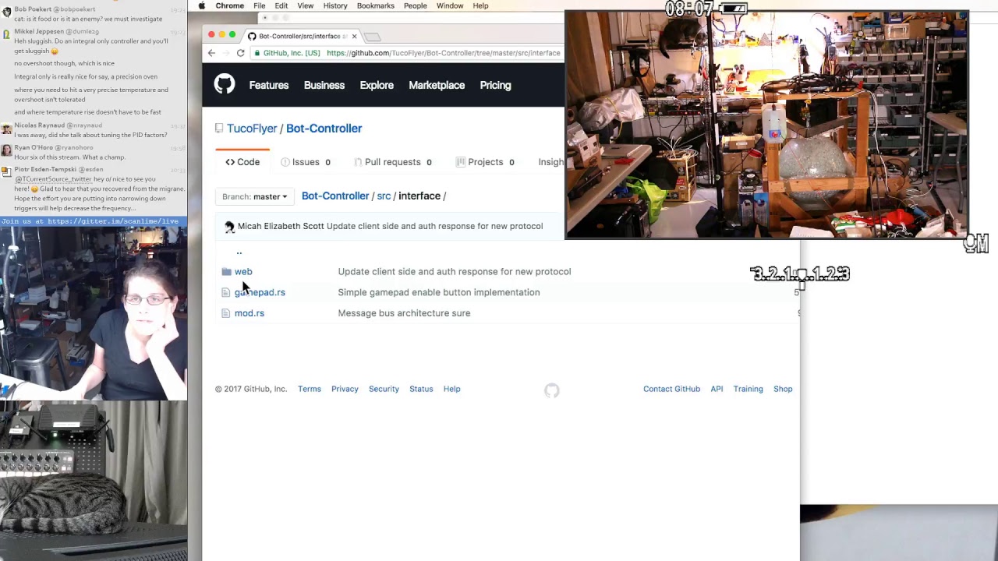Click the padlock GitHub, Inc. security indicator
Screen dimensions: 998x561
click(x=287, y=53)
